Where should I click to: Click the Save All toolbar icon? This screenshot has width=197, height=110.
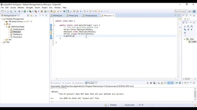click(x=11, y=11)
